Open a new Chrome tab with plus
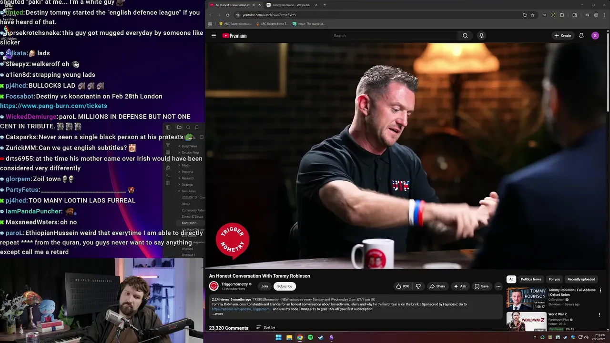 325,5
